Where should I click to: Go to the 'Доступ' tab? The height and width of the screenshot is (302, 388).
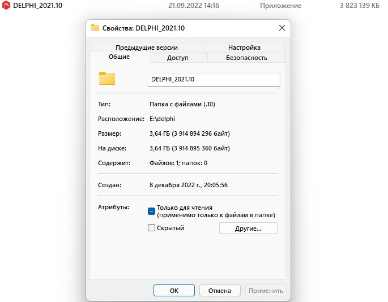[178, 58]
